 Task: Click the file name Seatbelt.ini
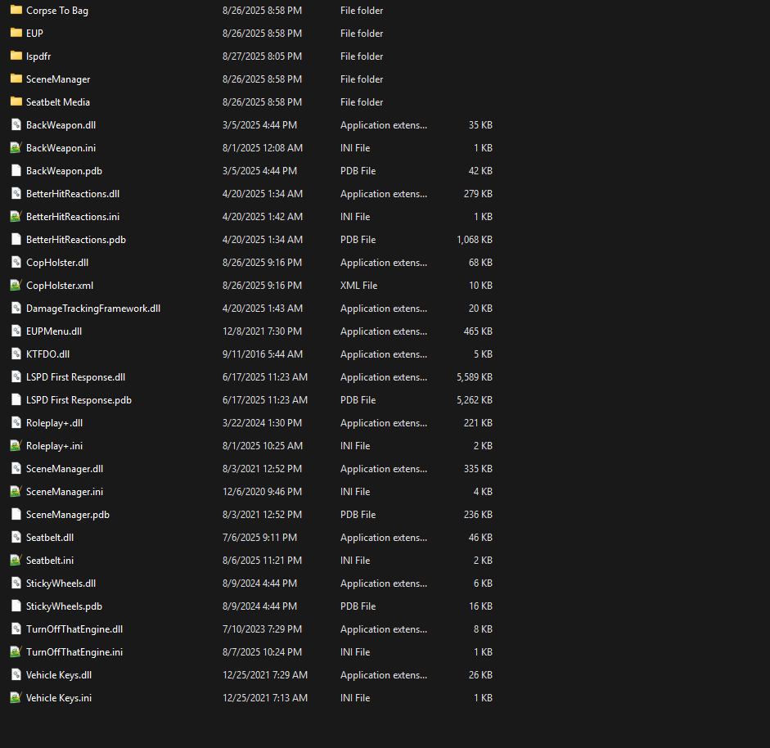coord(50,561)
